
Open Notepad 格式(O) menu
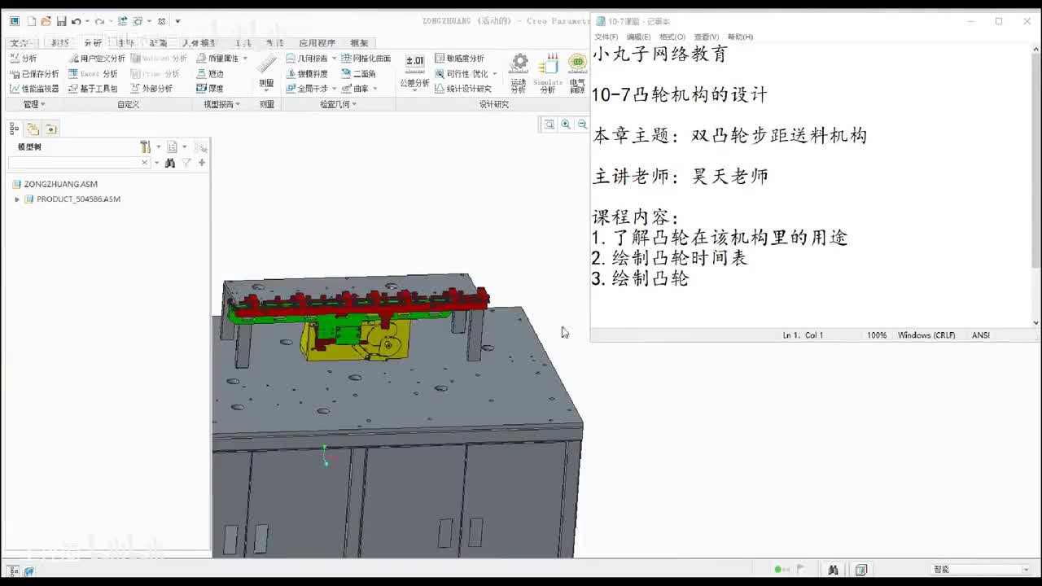(x=672, y=37)
